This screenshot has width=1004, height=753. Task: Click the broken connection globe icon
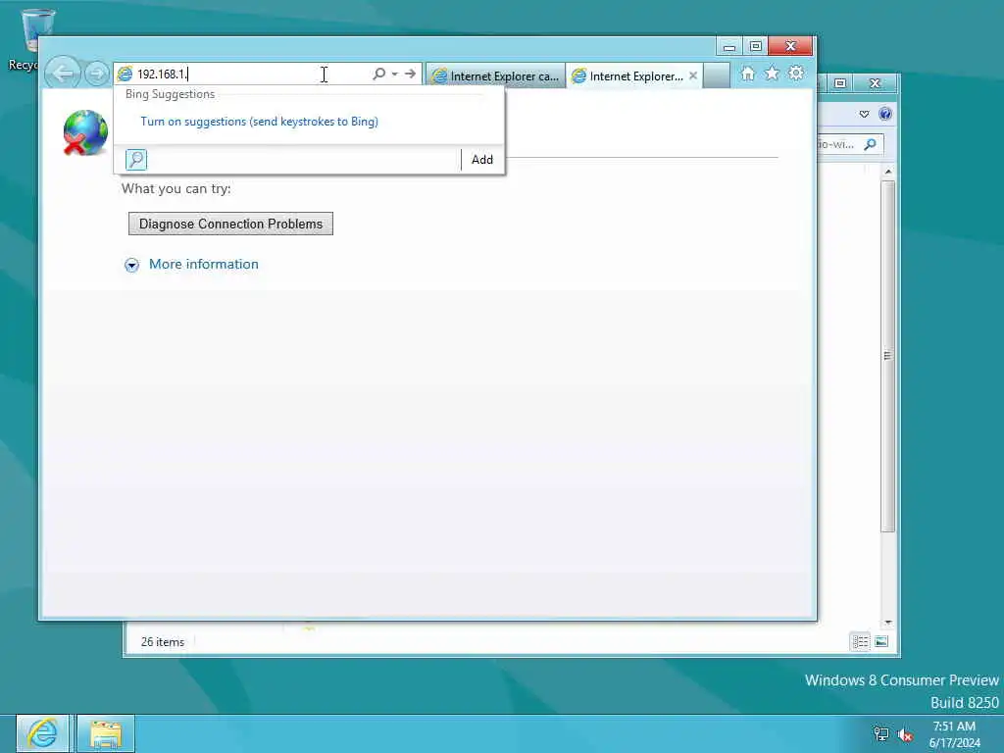[x=85, y=132]
